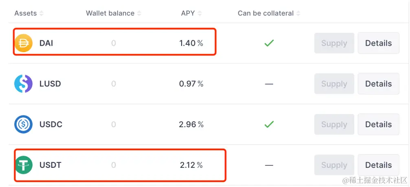Open Details for DAI
This screenshot has width=410, height=187.
378,43
